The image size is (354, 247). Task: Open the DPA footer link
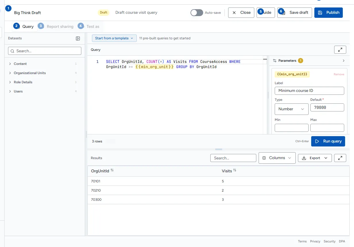click(342, 242)
